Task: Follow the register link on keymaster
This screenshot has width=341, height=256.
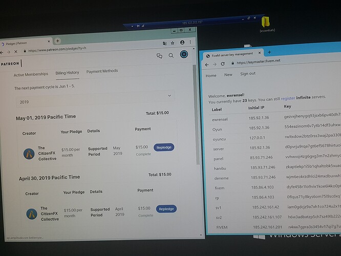Action: [288, 98]
